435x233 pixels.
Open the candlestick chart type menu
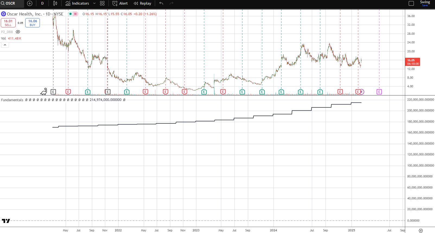[55, 4]
